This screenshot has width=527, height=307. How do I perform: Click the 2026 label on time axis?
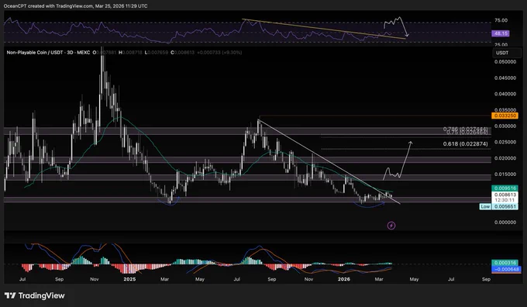point(344,279)
